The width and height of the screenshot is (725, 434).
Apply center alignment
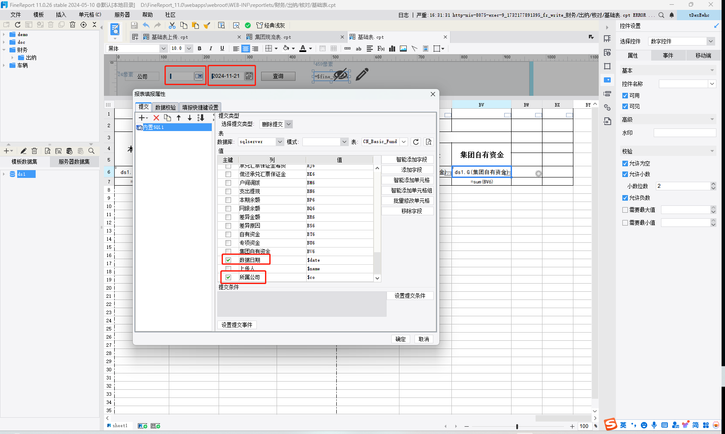click(245, 49)
